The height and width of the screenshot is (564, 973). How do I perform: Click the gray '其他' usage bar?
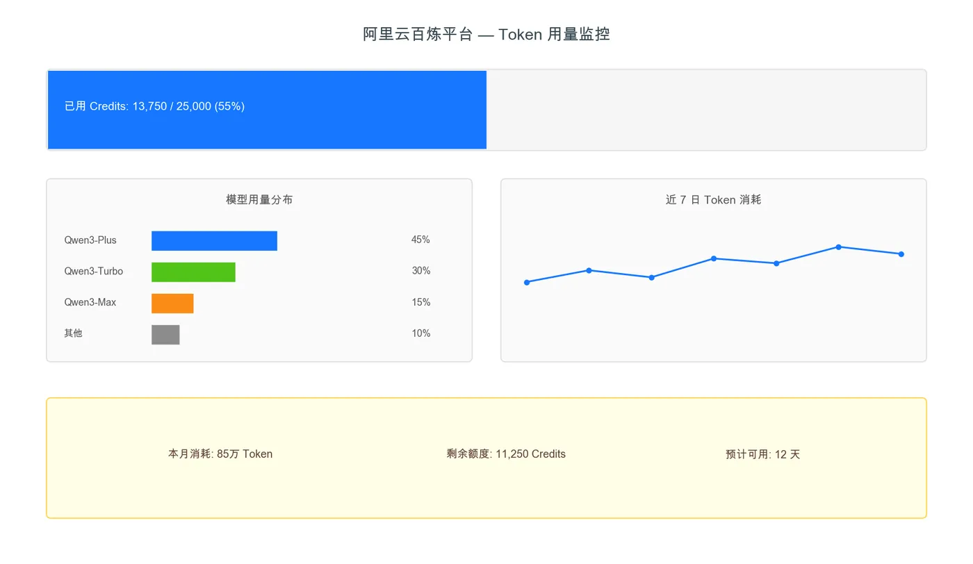tap(165, 334)
